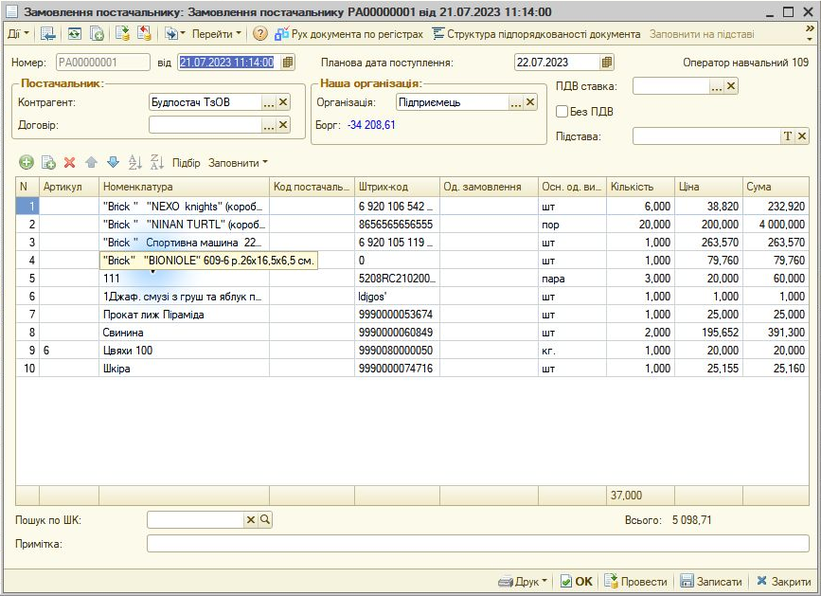Move the row up with the up arrow

[92, 162]
